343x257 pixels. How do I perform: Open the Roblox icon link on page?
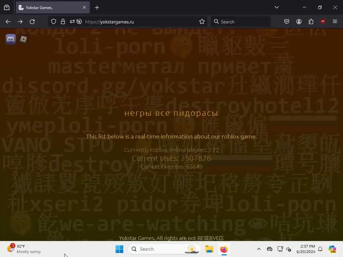[x=23, y=39]
